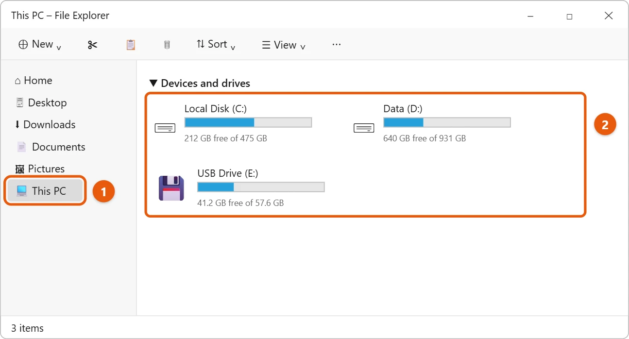Click the "Local Disk (C:)" label
Image resolution: width=629 pixels, height=339 pixels.
click(216, 109)
